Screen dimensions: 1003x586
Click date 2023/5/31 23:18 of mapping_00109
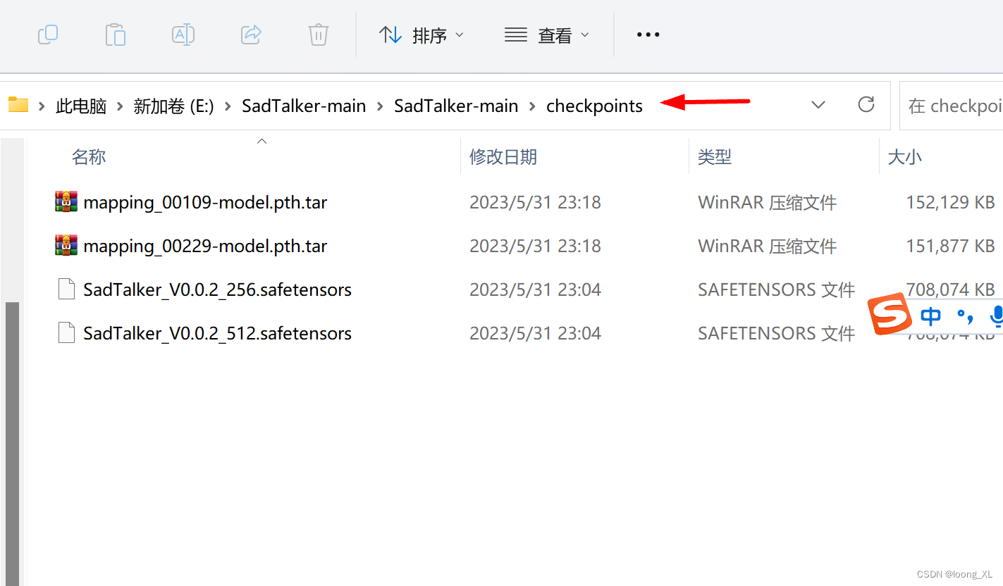click(x=535, y=203)
